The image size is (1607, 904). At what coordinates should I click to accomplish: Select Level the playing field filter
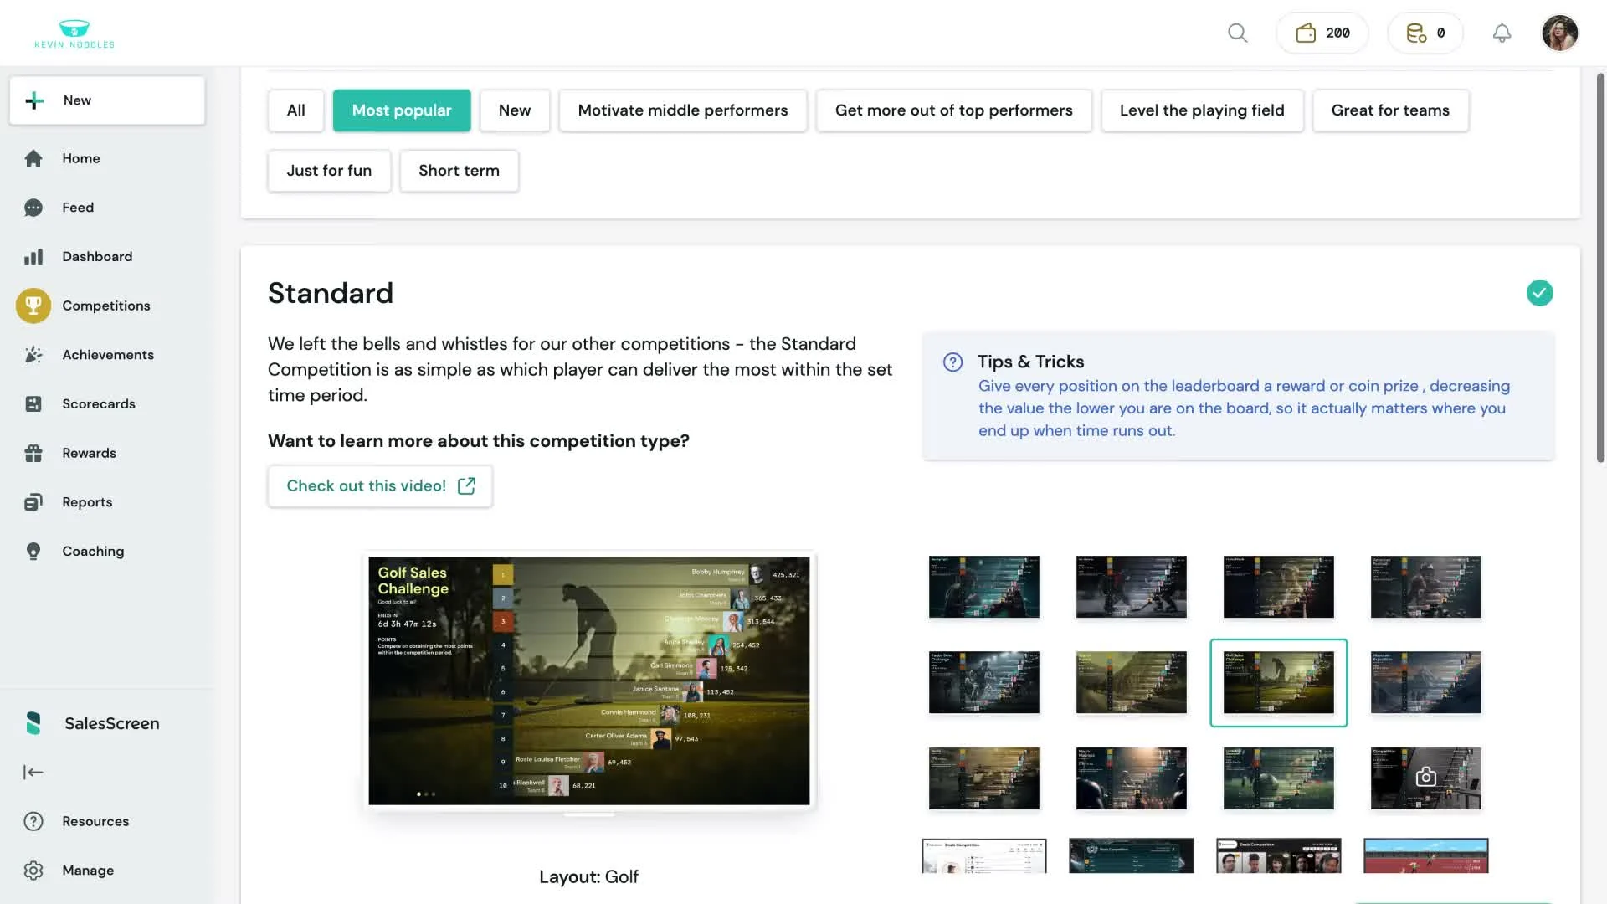tap(1201, 110)
